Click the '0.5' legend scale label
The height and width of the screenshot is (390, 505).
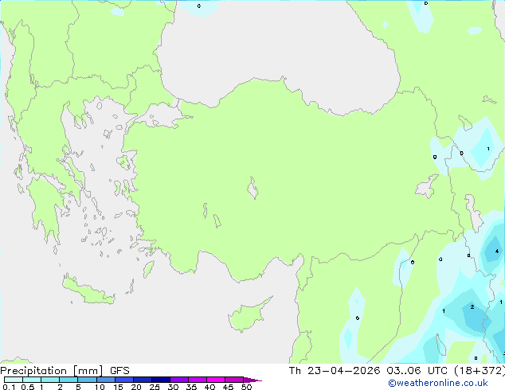click(28, 387)
